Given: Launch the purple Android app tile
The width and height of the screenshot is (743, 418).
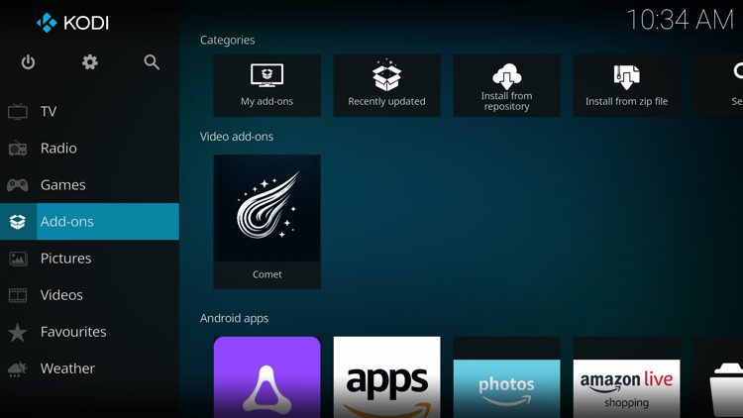Looking at the screenshot, I should (266, 377).
